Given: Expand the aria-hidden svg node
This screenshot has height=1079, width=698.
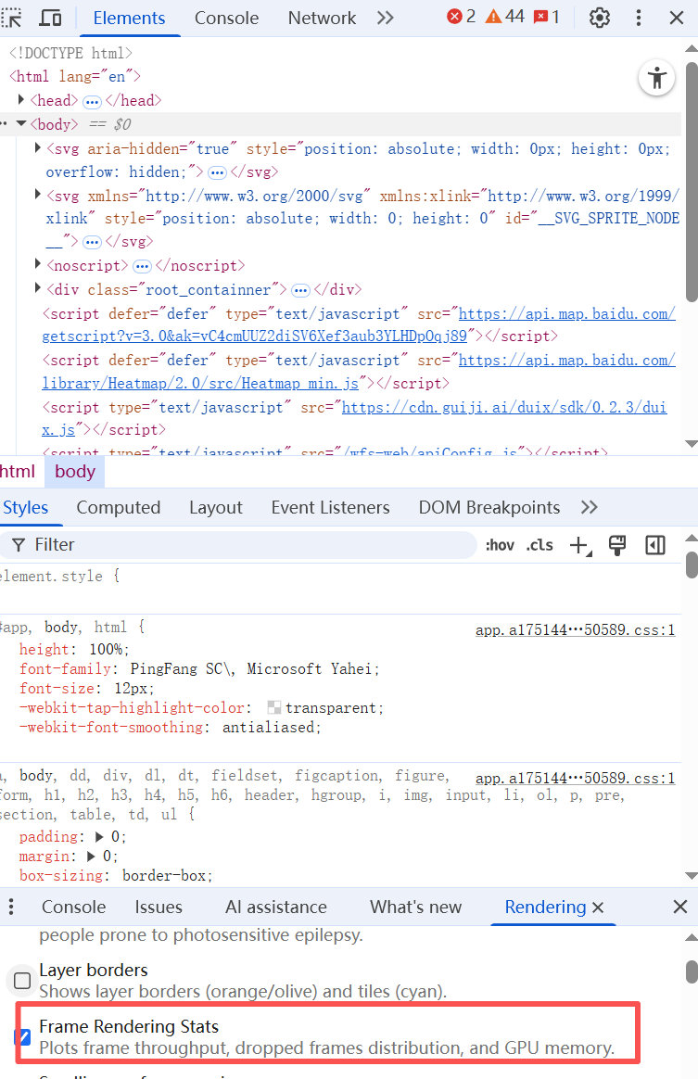Looking at the screenshot, I should [38, 148].
